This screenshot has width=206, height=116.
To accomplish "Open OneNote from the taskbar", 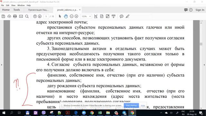I will [35, 113].
